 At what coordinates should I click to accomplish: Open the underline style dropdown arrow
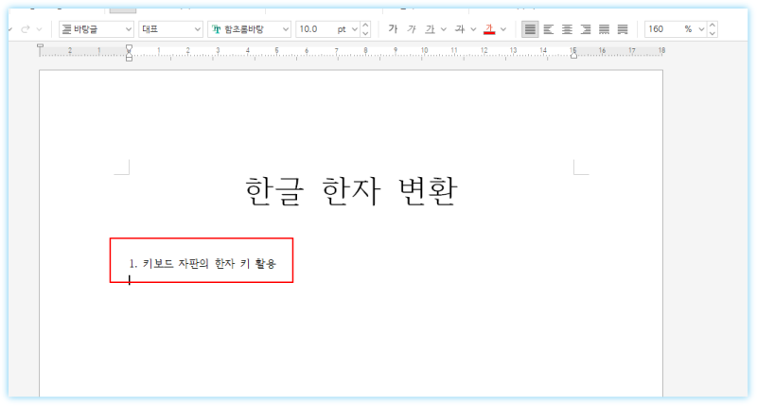coord(444,29)
